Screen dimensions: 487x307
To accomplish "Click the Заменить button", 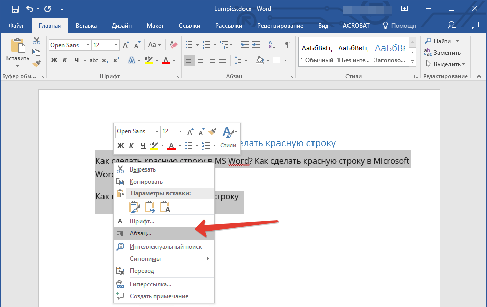I will [442, 52].
